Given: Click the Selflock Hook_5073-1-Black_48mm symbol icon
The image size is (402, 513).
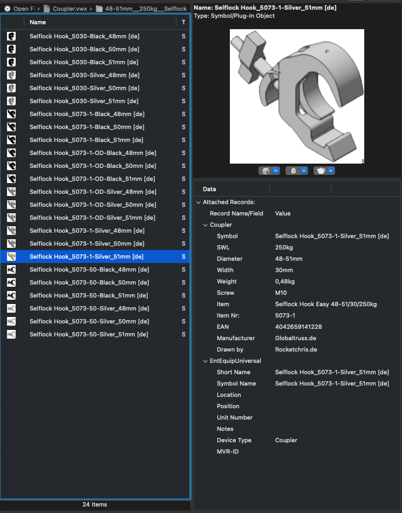Looking at the screenshot, I should click(x=11, y=114).
